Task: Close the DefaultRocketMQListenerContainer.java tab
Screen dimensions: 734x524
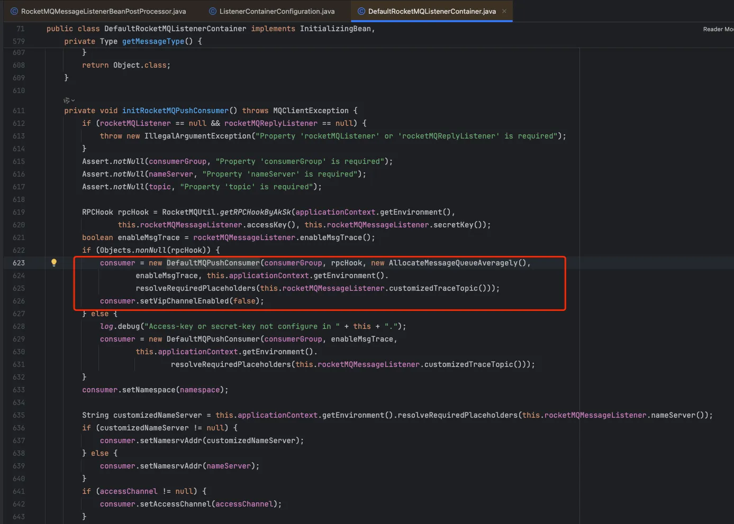Action: click(504, 11)
